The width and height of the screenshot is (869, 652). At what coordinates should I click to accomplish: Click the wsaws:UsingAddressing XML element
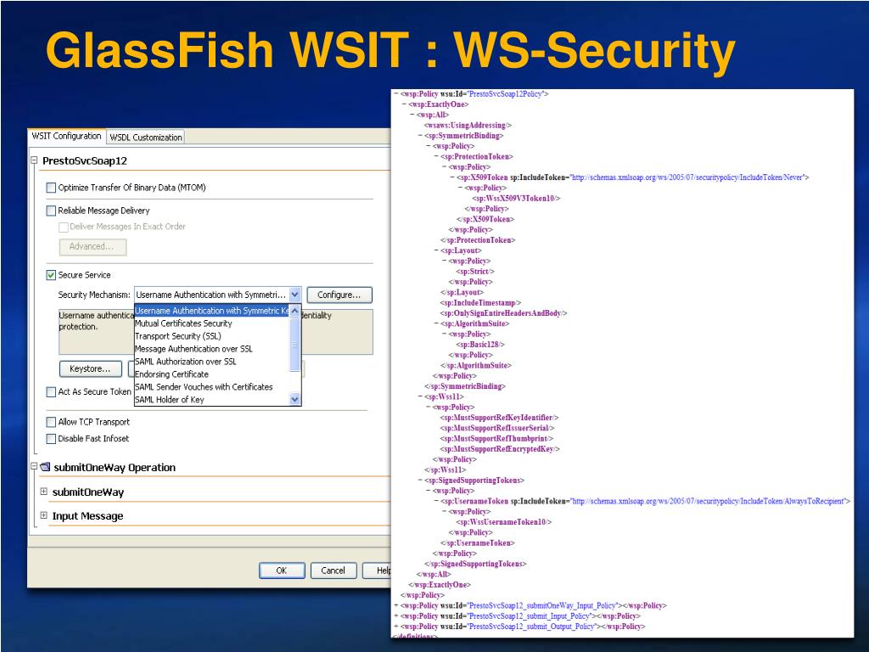468,126
